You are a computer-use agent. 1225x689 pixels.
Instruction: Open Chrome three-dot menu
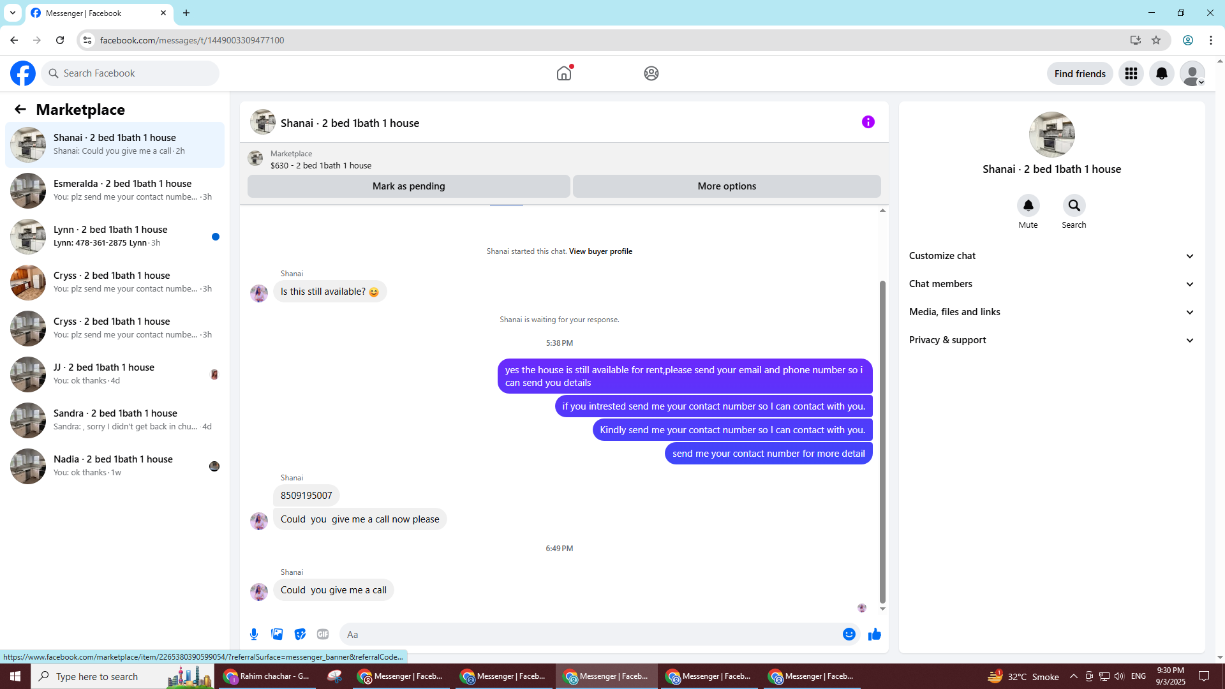[x=1211, y=40]
